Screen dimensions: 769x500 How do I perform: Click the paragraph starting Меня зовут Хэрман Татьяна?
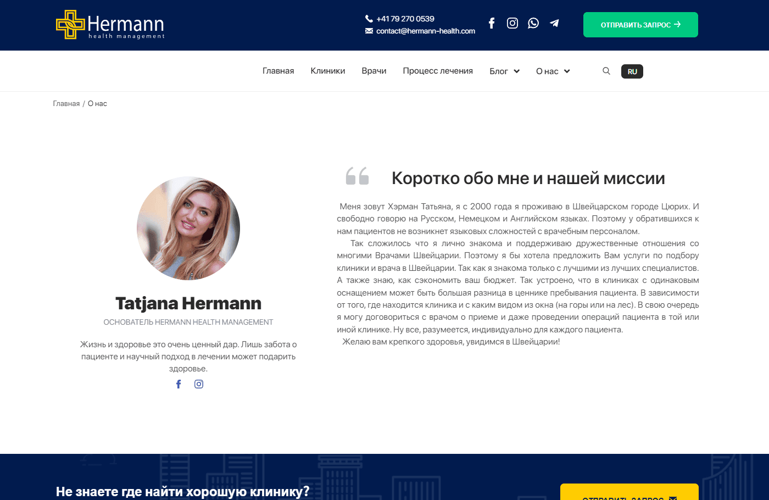(x=518, y=219)
